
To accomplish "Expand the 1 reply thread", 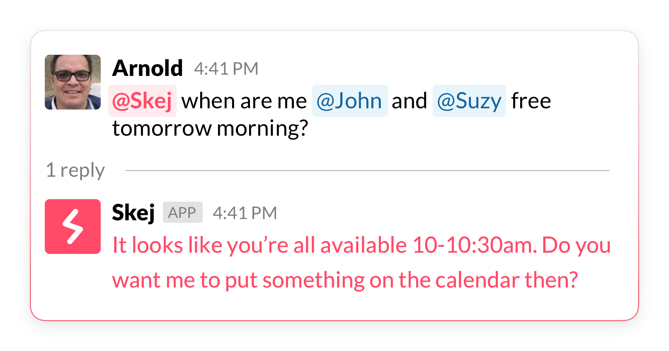I will (x=75, y=170).
